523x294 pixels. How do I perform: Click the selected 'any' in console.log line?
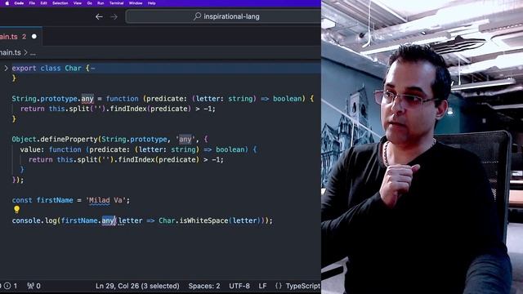(x=108, y=220)
